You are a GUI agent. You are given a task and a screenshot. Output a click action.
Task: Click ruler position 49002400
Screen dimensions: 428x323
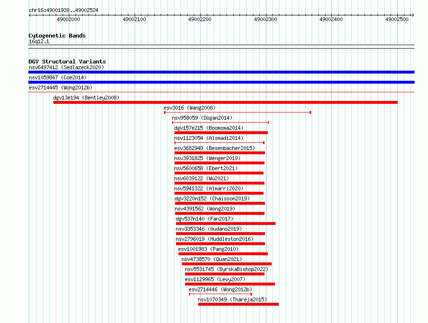coord(331,19)
